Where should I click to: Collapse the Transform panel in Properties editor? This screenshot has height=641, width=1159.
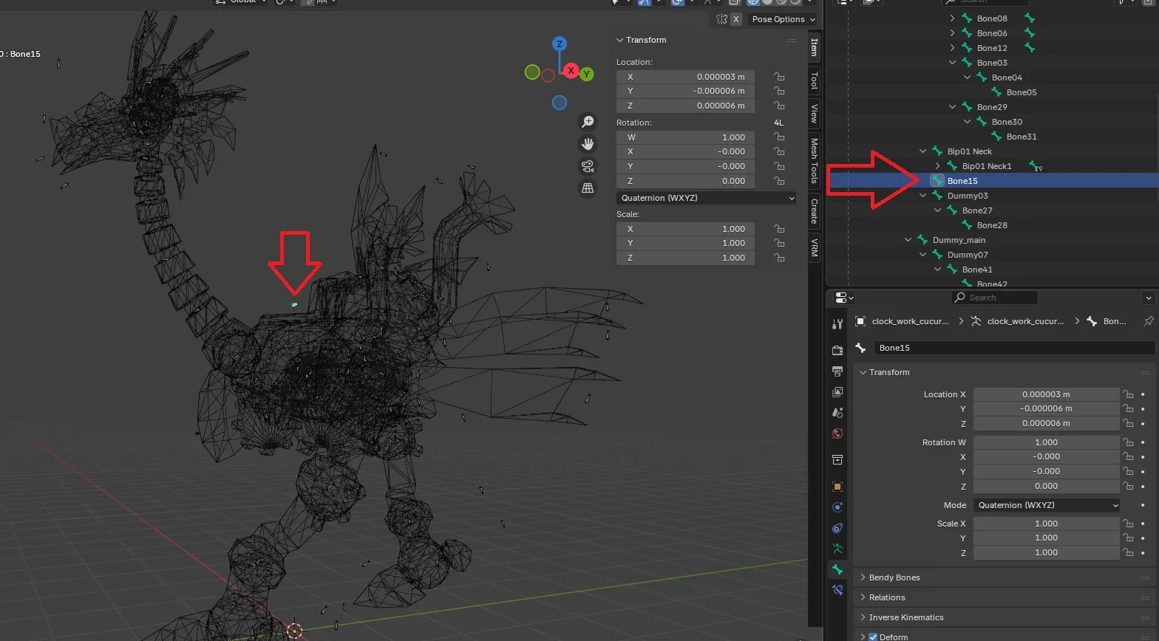tap(863, 372)
